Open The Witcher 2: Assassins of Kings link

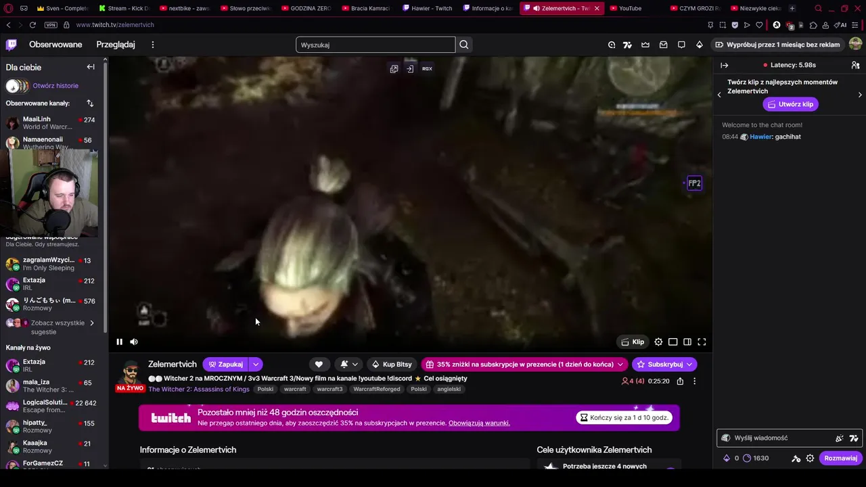point(199,390)
